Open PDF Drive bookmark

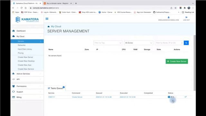click(x=30, y=12)
